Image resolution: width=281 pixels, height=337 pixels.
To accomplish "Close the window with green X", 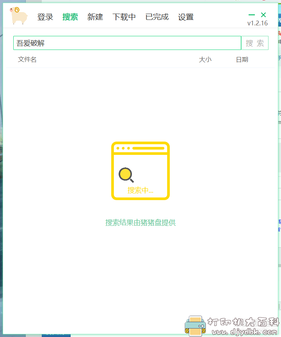I will click(x=263, y=15).
